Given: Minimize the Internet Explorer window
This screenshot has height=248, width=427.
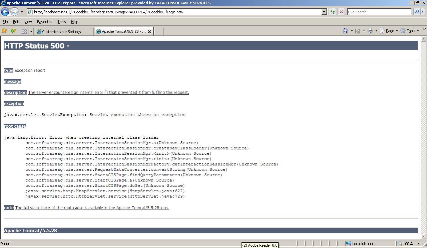Looking at the screenshot, I should (x=412, y=3).
